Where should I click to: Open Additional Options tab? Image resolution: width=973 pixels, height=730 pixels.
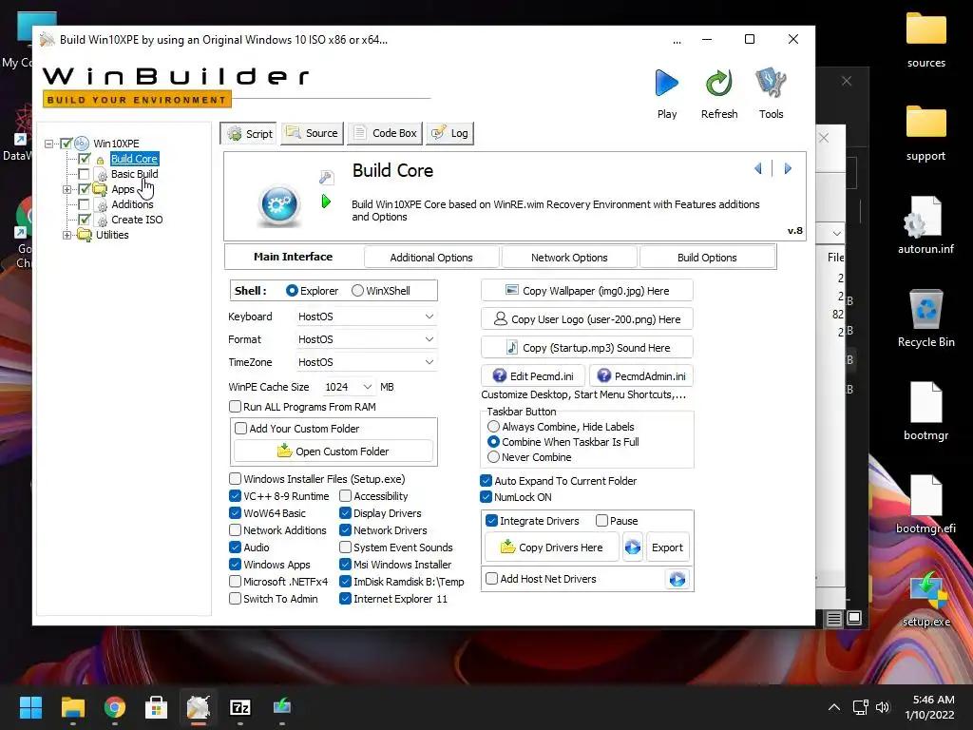click(431, 257)
